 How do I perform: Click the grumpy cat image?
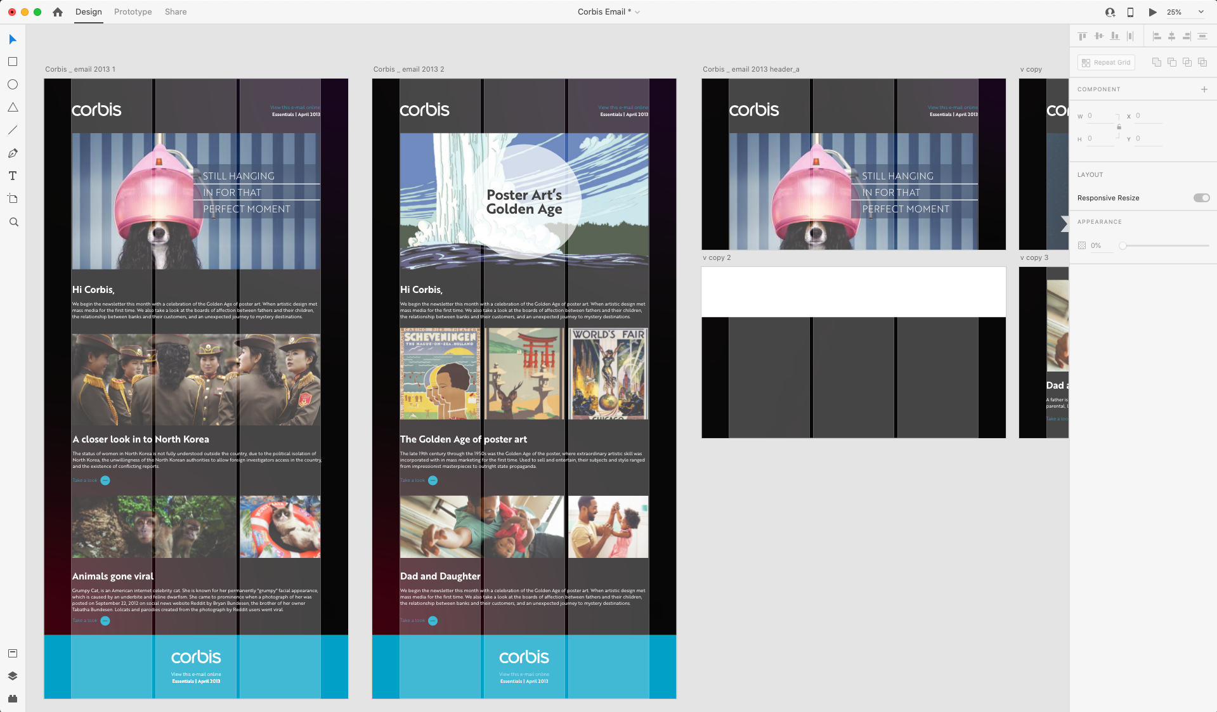pyautogui.click(x=280, y=527)
